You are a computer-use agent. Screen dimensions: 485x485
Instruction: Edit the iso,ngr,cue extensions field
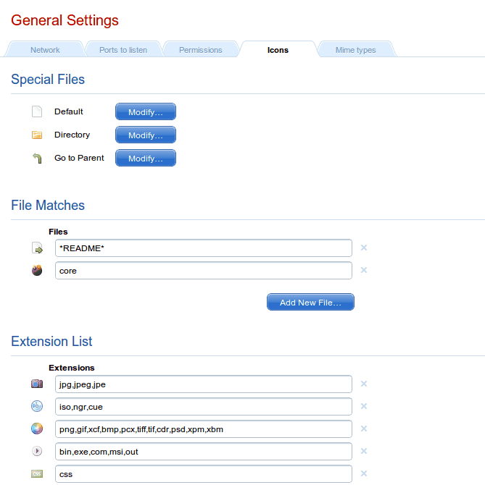(x=204, y=407)
